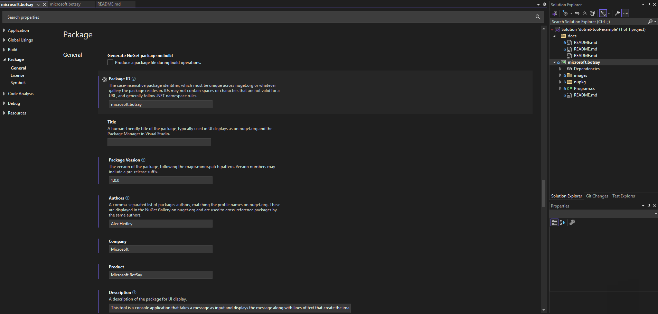Close the Properties panel

(x=654, y=206)
